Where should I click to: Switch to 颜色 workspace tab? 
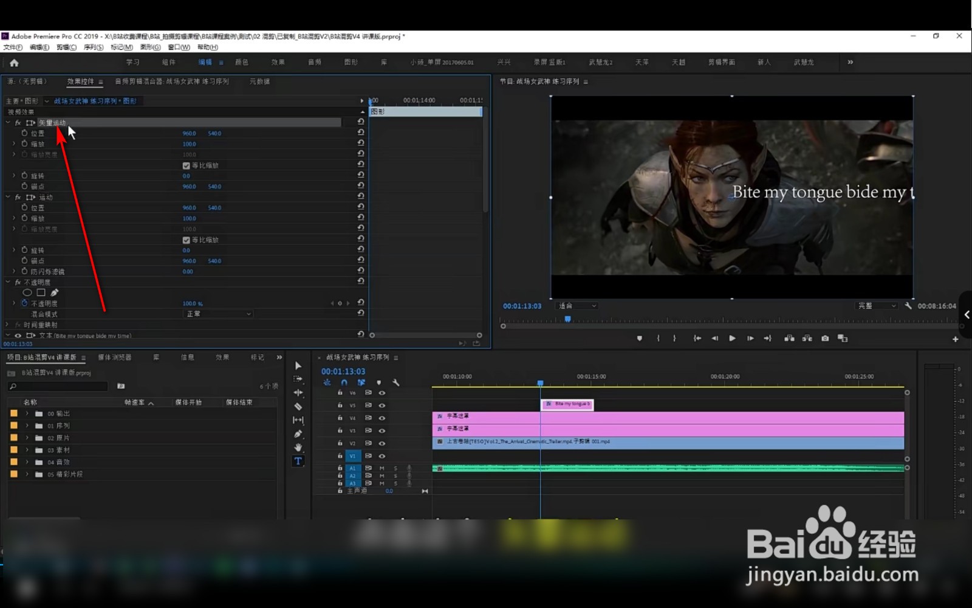tap(242, 62)
